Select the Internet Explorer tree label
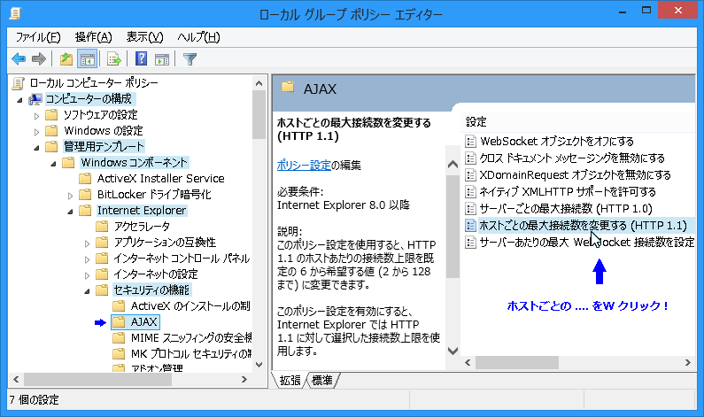Viewport: 704px width, 417px height. pyautogui.click(x=142, y=211)
